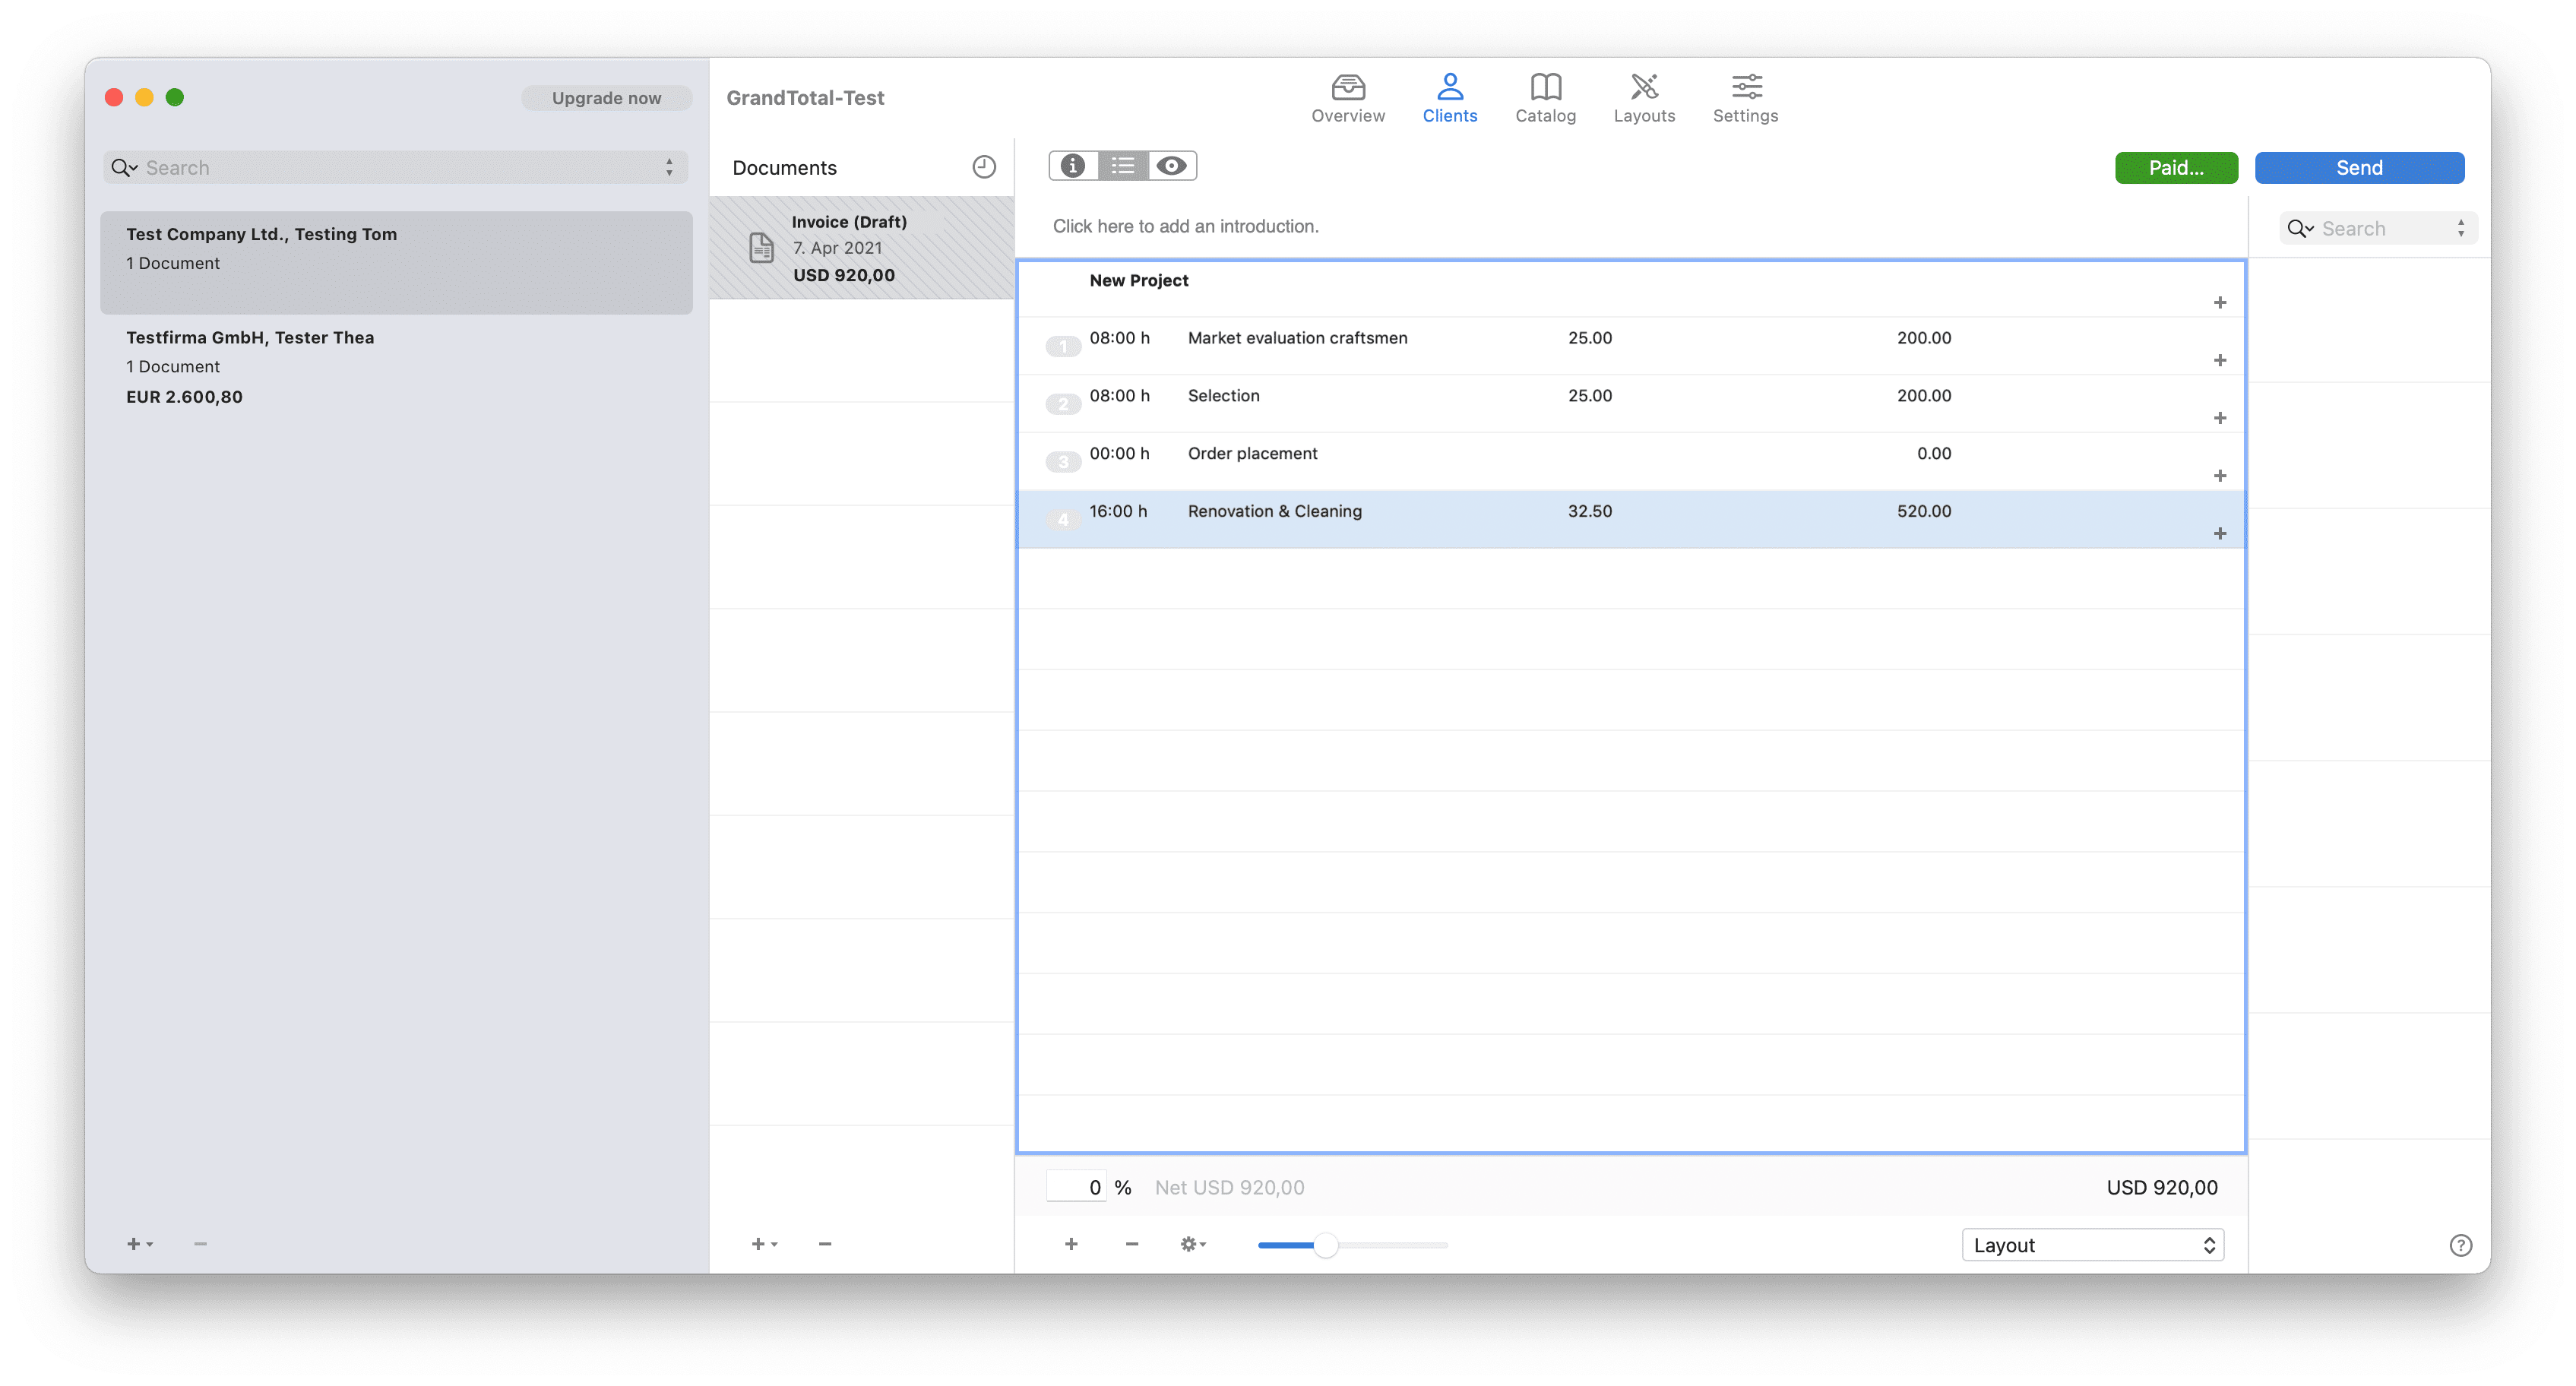Open the Settings section
Viewport: 2576px width, 1386px height.
(x=1745, y=97)
